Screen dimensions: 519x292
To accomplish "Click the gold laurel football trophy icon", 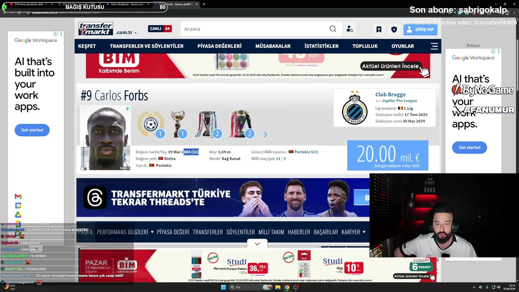I will 151,124.
